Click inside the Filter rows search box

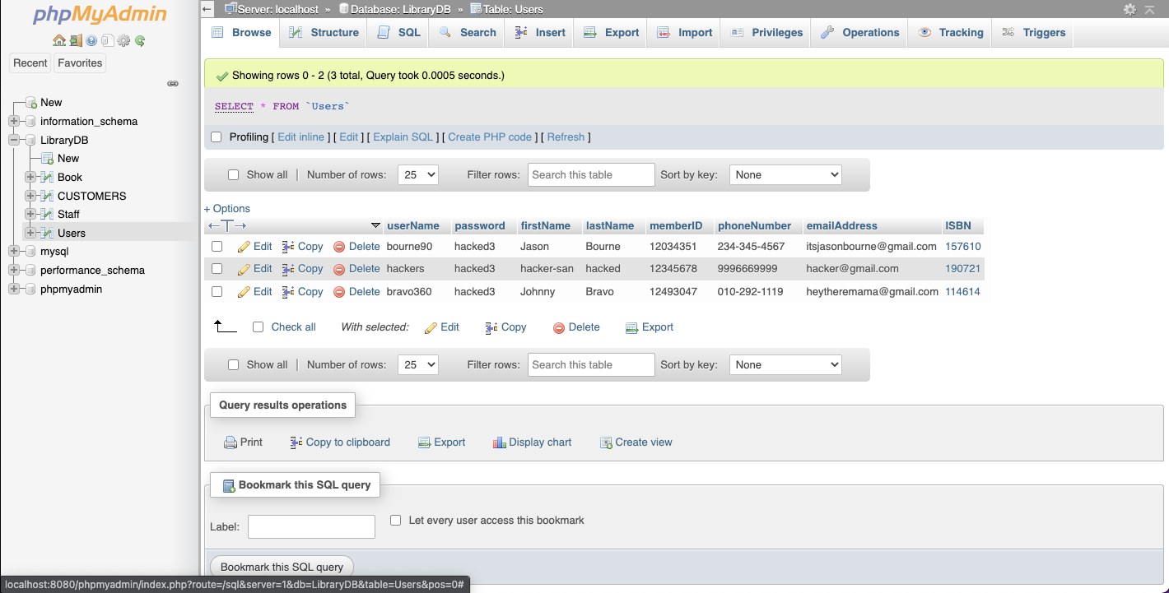pos(591,174)
